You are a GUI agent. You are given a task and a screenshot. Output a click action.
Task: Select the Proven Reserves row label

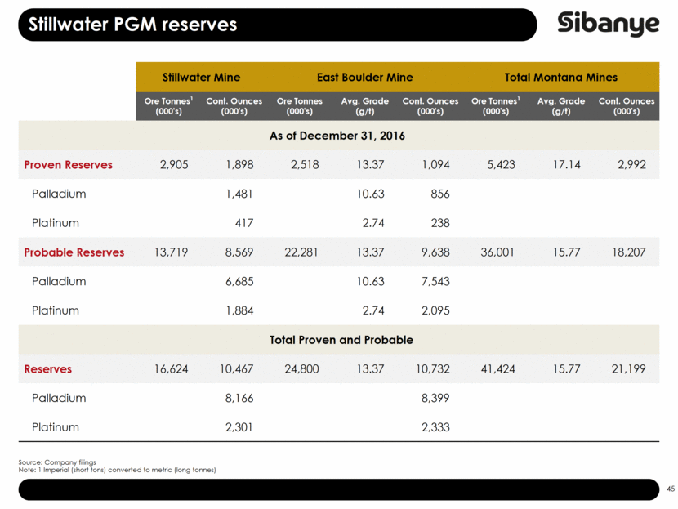[x=69, y=165]
